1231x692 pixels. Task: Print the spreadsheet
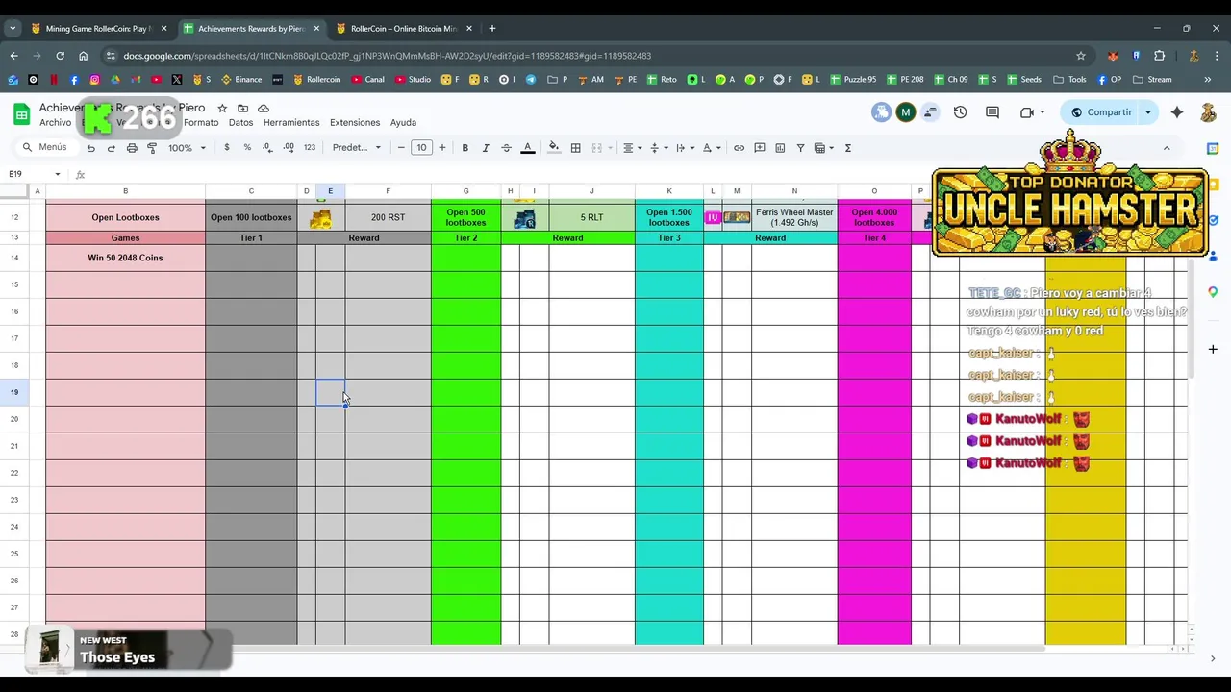tap(132, 148)
